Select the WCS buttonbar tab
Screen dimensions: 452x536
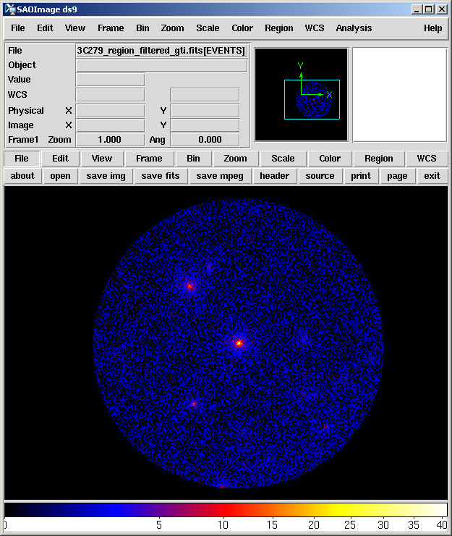pos(427,159)
